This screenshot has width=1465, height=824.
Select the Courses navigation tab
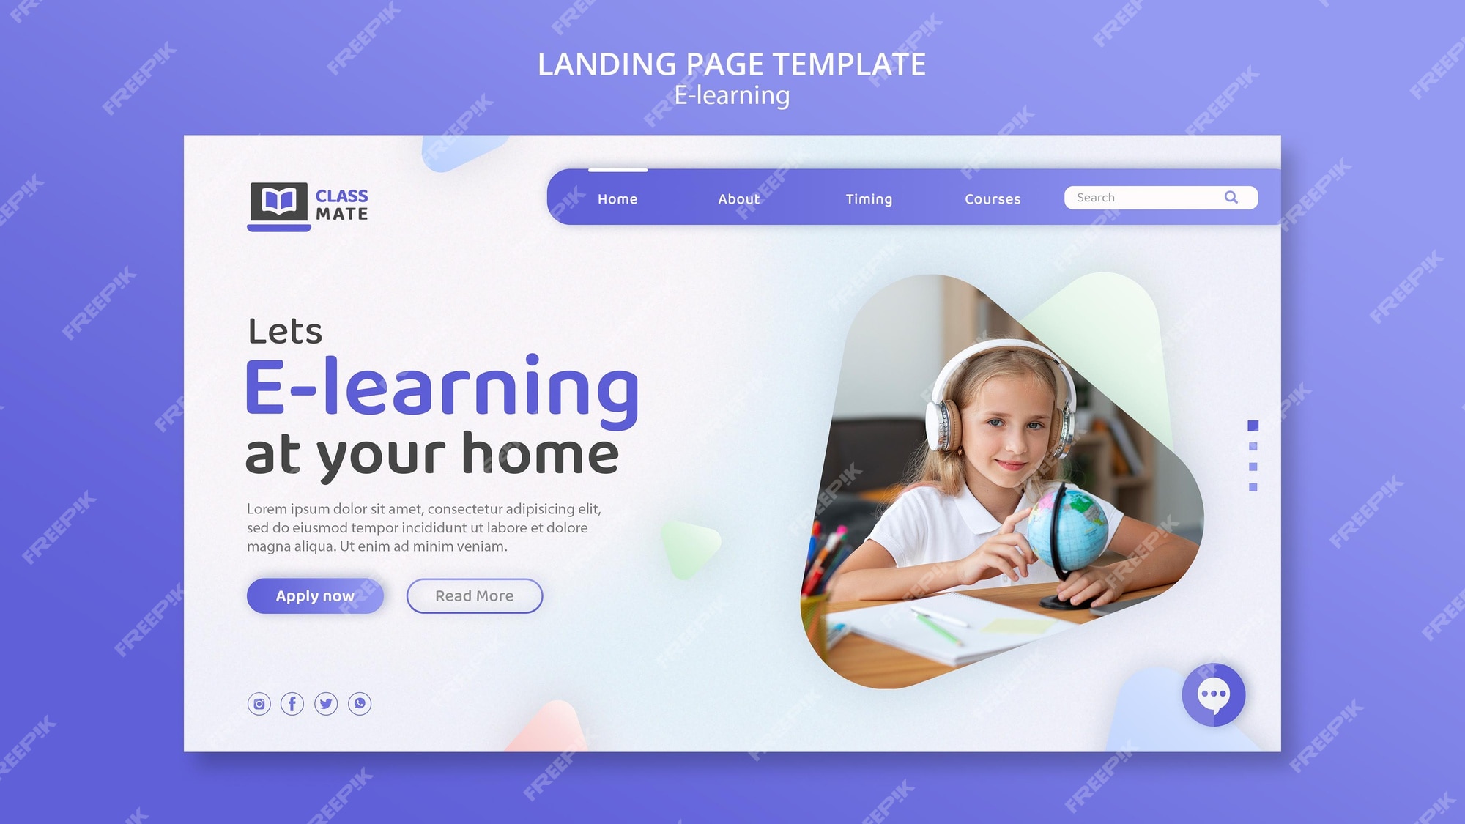992,198
